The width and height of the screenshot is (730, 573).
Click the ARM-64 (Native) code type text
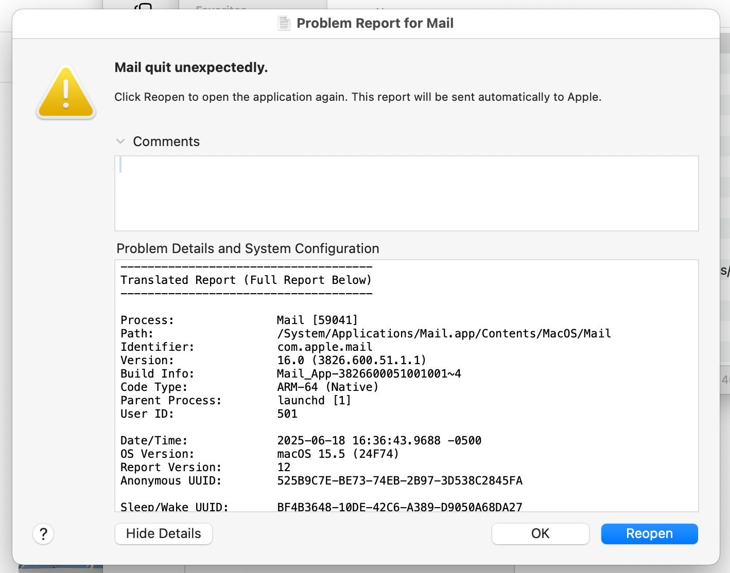coord(327,387)
